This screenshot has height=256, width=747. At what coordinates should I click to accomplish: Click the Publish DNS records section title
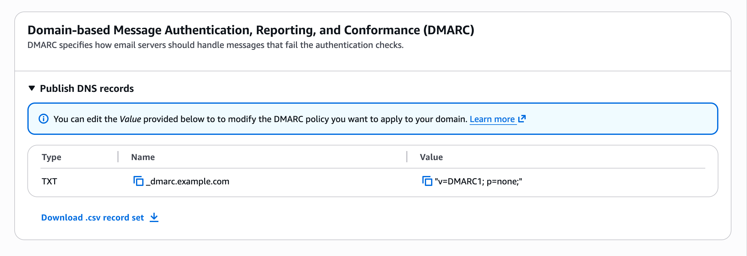pos(87,88)
